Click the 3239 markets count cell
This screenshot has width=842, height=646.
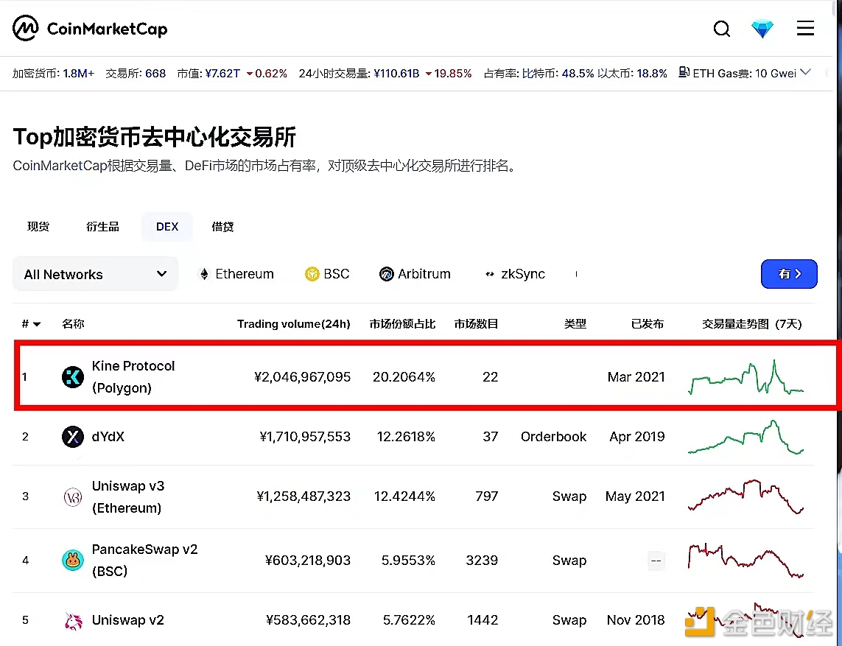[x=482, y=560]
